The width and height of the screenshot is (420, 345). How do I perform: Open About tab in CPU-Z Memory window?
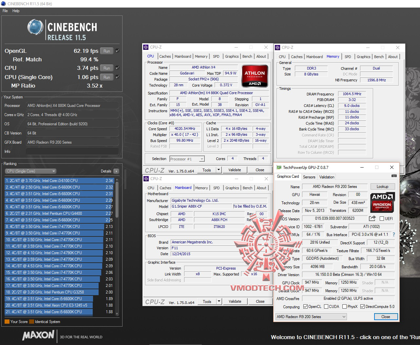click(x=393, y=57)
